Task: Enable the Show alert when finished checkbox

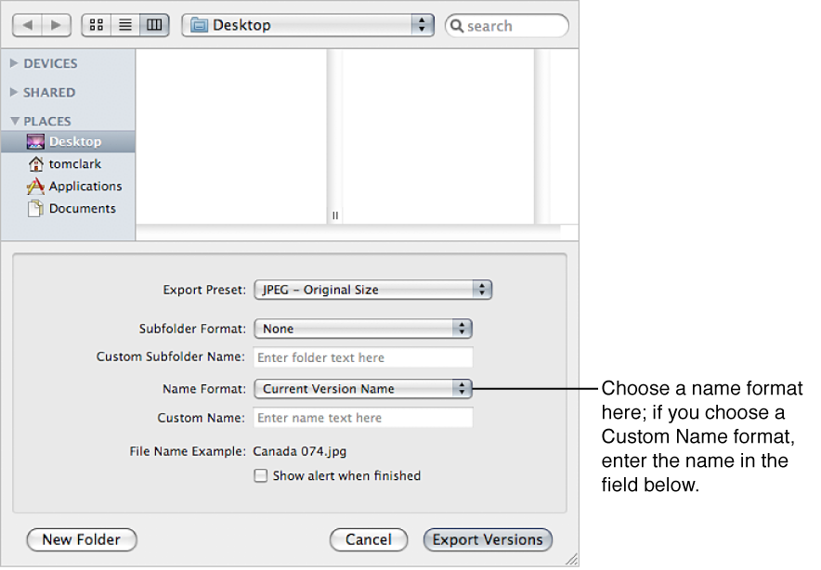Action: tap(261, 475)
